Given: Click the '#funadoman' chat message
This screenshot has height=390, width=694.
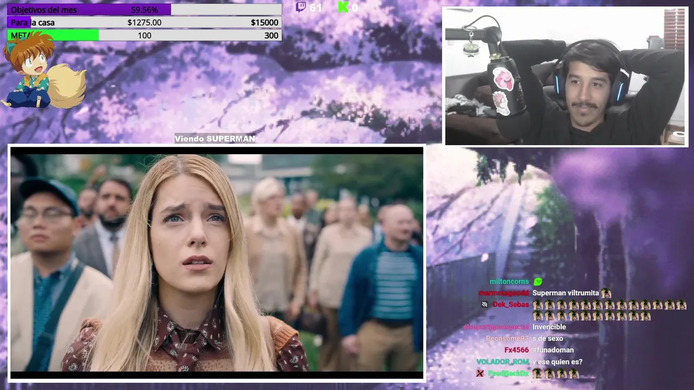Looking at the screenshot, I should point(552,350).
